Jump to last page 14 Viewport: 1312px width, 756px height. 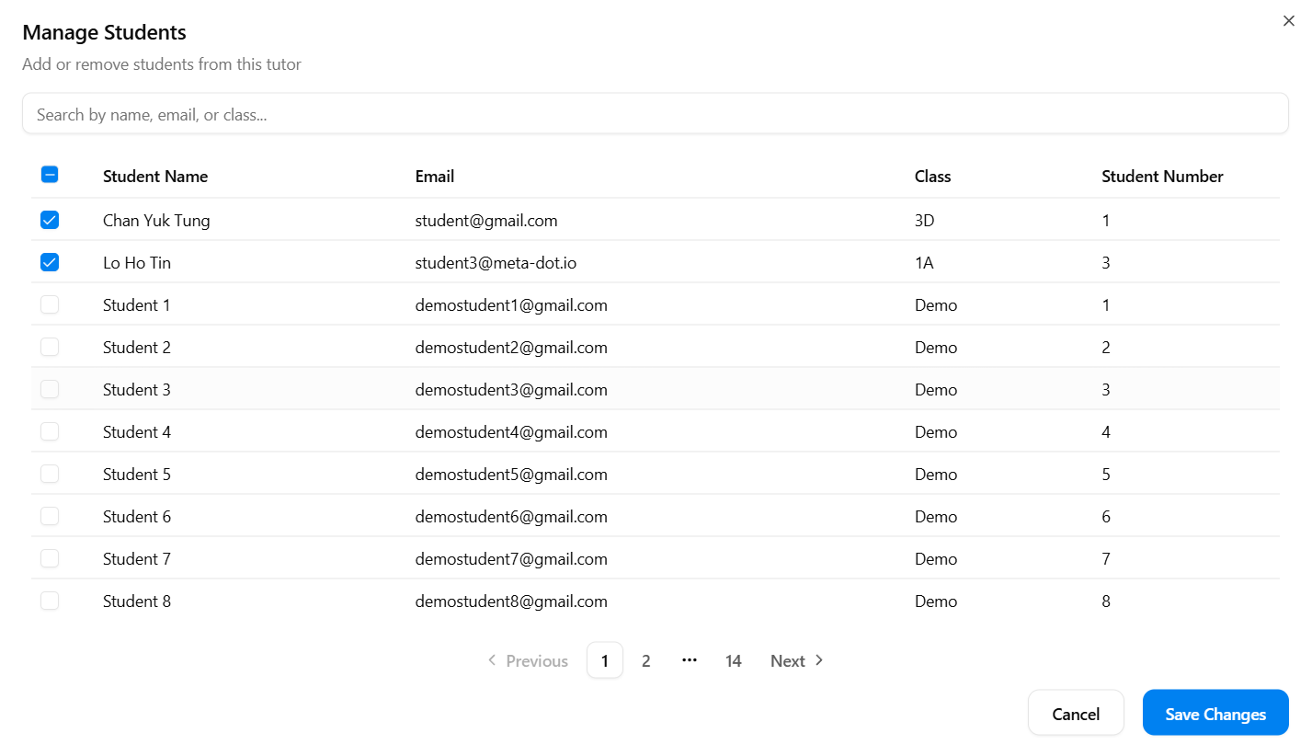click(x=733, y=660)
